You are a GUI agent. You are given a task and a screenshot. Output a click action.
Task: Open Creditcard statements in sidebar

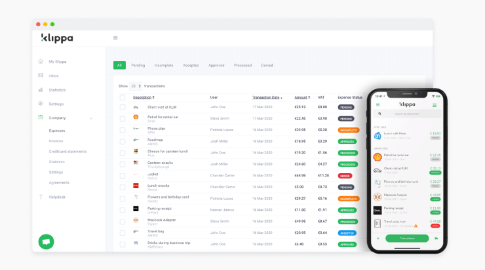(x=68, y=151)
